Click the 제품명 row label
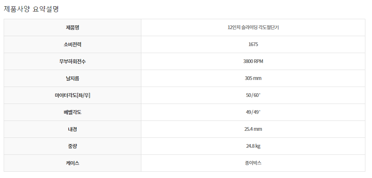372x178 pixels. (x=72, y=28)
